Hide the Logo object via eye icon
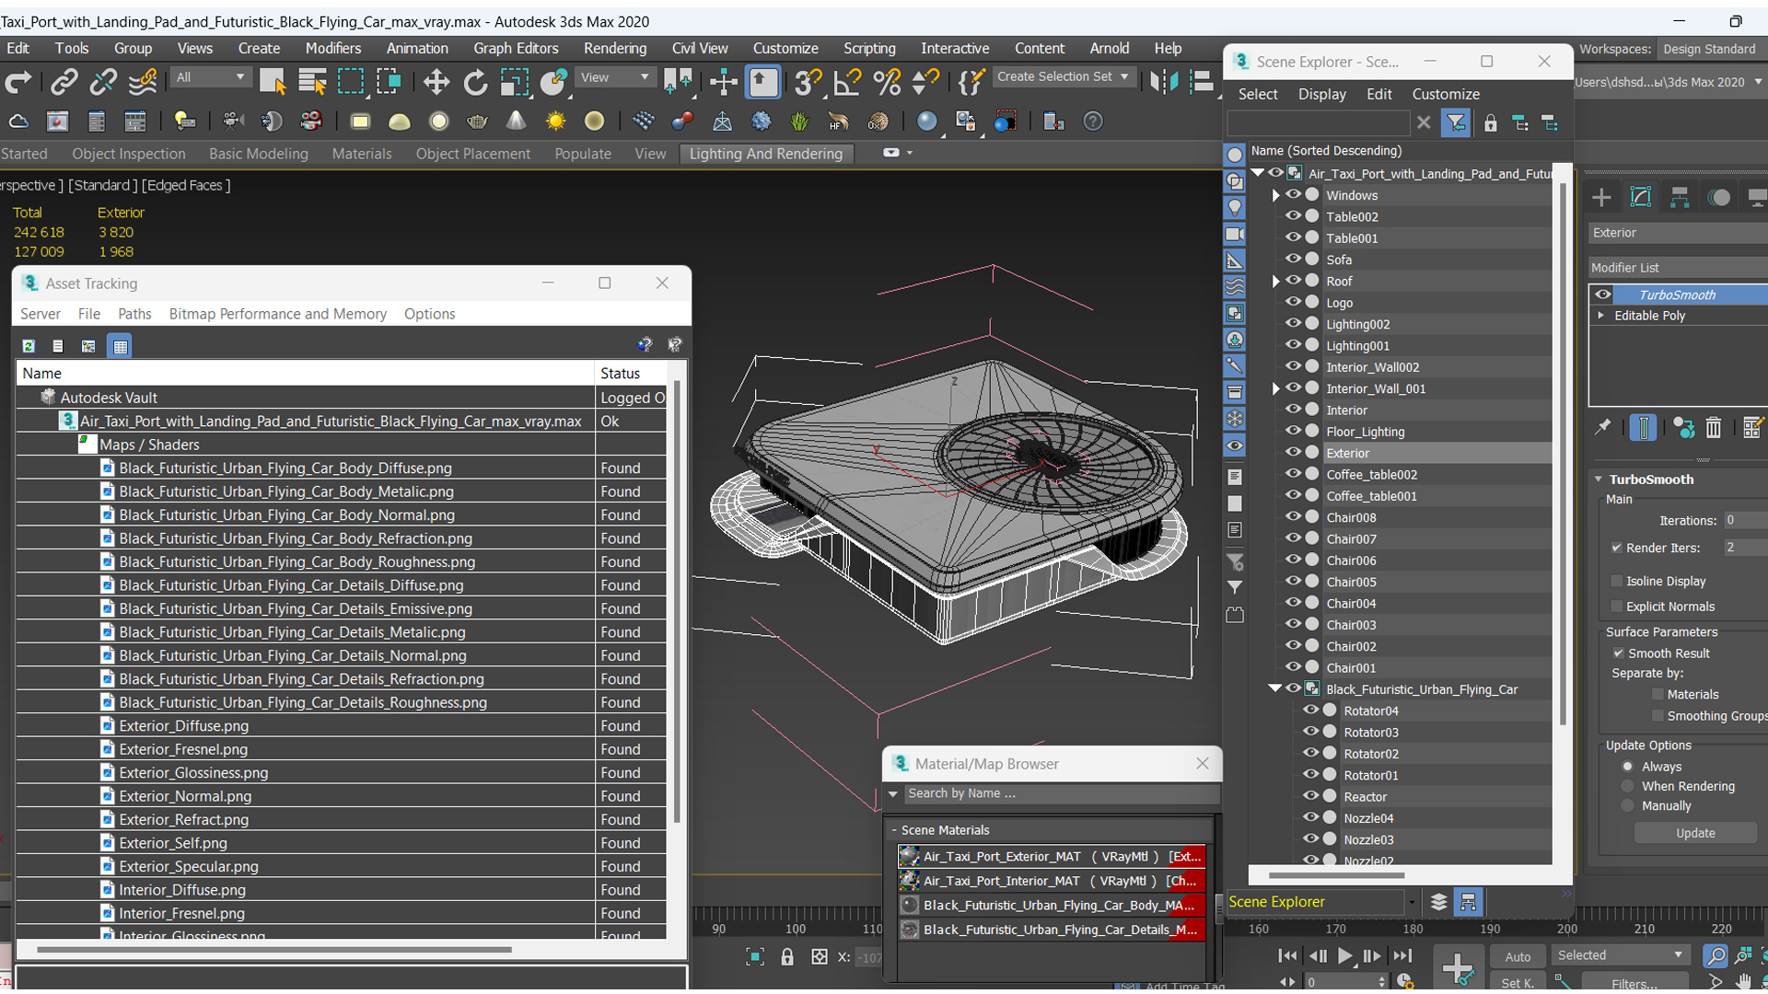The width and height of the screenshot is (1768, 994). [1293, 302]
